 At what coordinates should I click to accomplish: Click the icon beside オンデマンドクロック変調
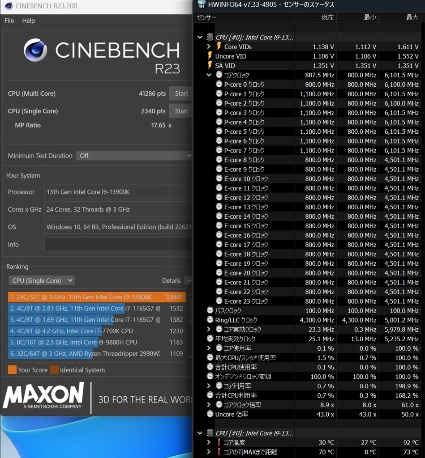coord(210,376)
